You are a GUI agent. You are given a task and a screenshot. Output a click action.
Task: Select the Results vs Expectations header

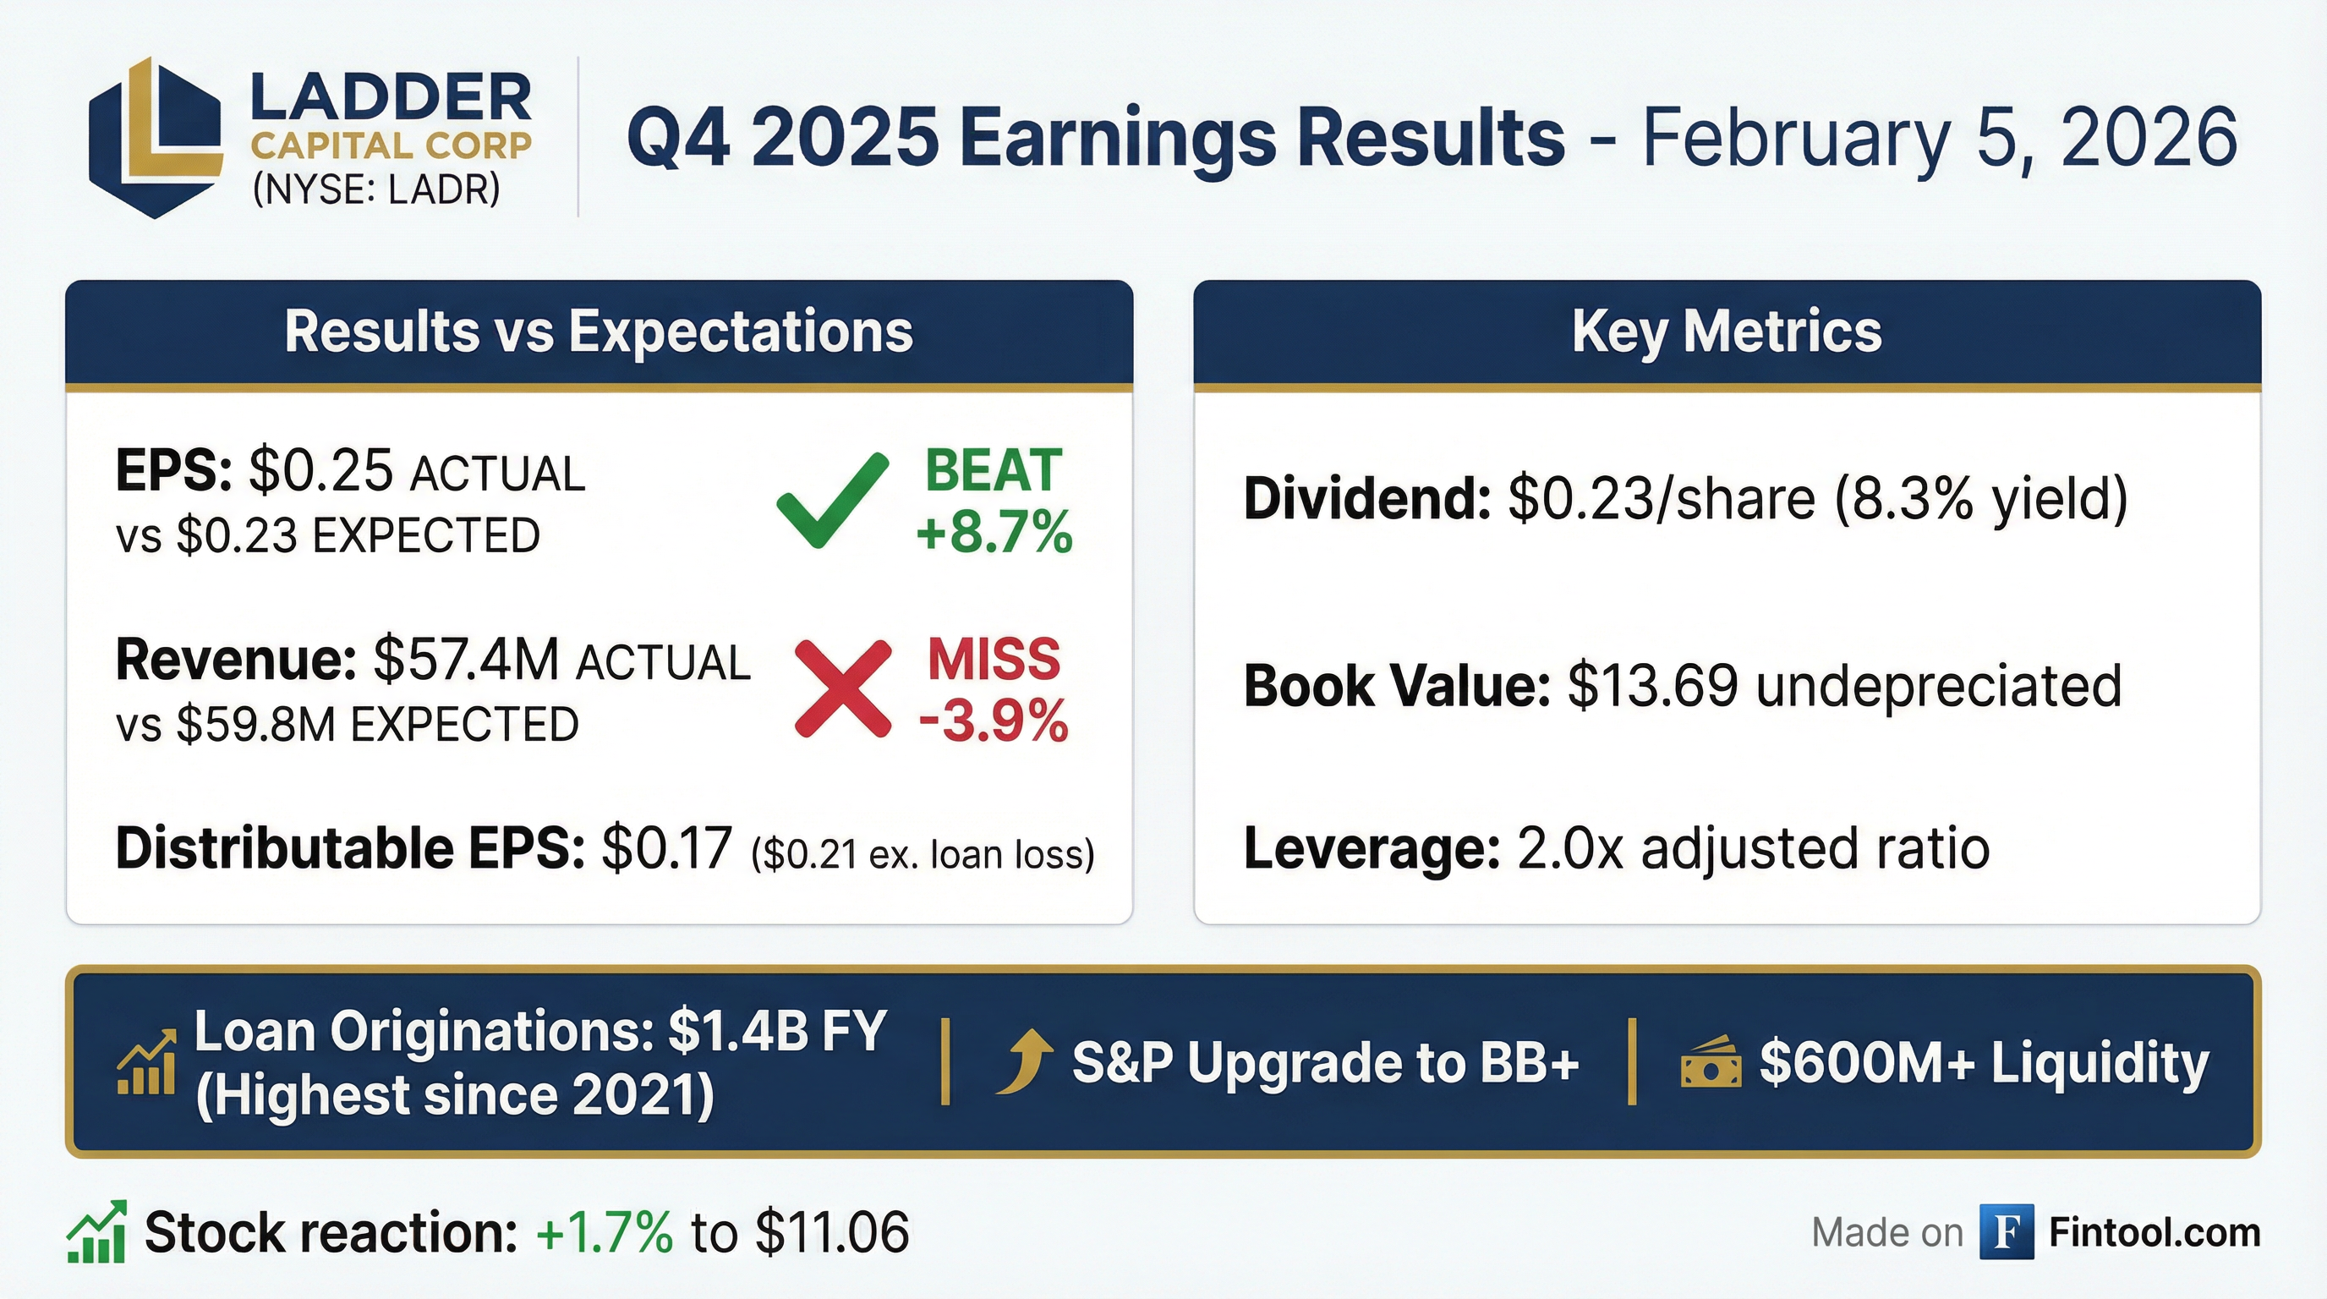click(599, 332)
